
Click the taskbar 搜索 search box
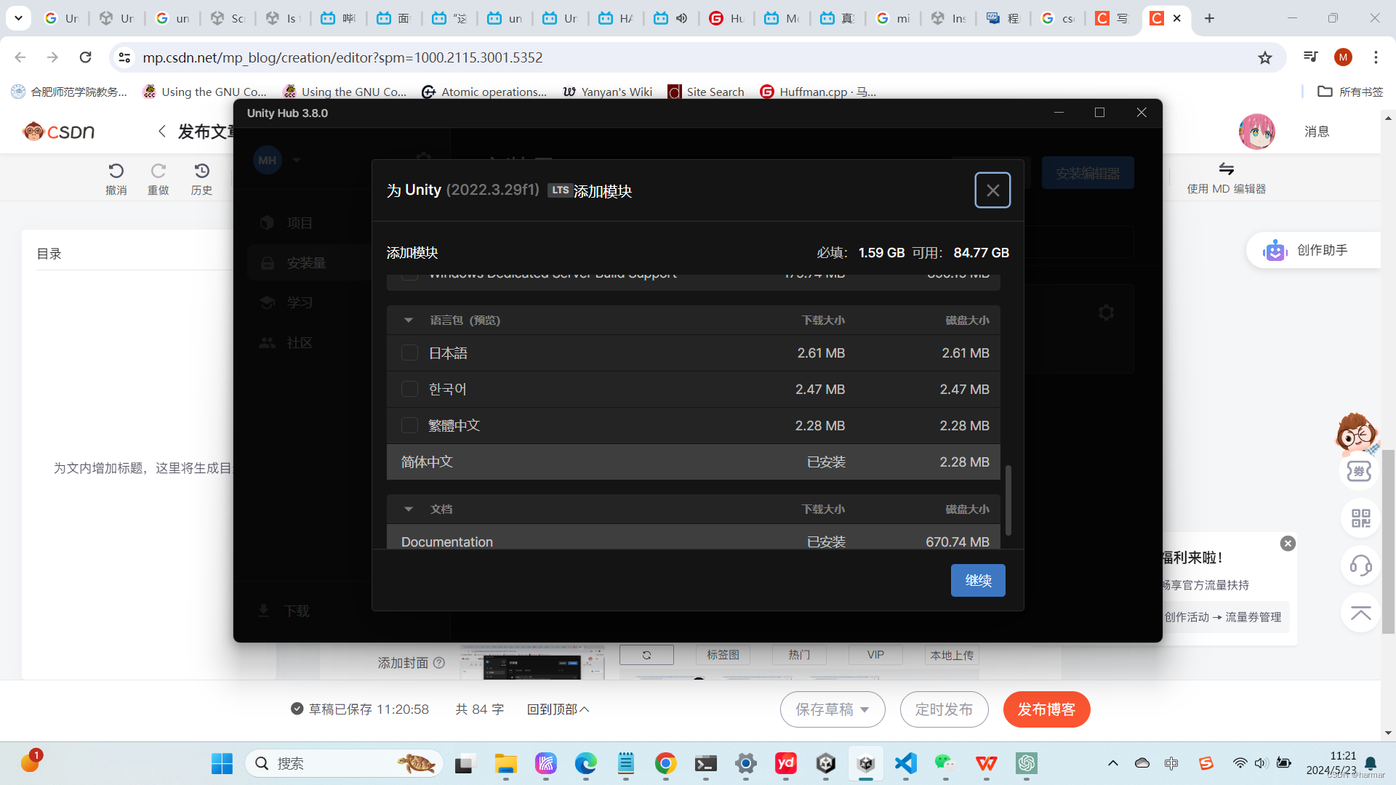344,764
